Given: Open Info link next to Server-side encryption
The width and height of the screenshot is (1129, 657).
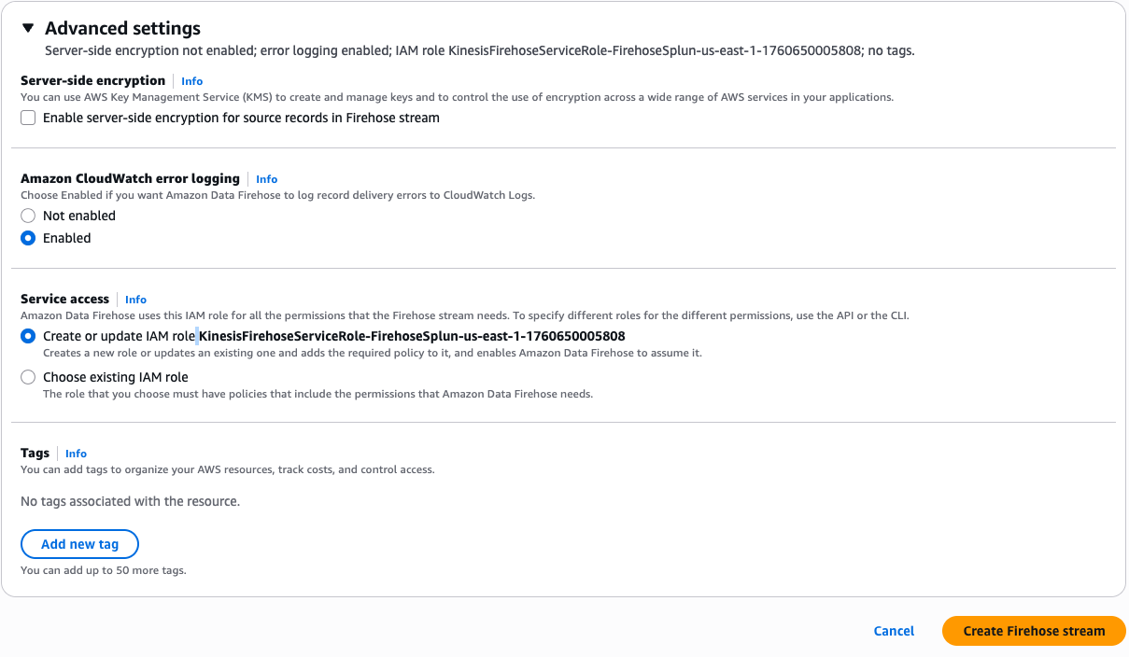Looking at the screenshot, I should (x=191, y=81).
